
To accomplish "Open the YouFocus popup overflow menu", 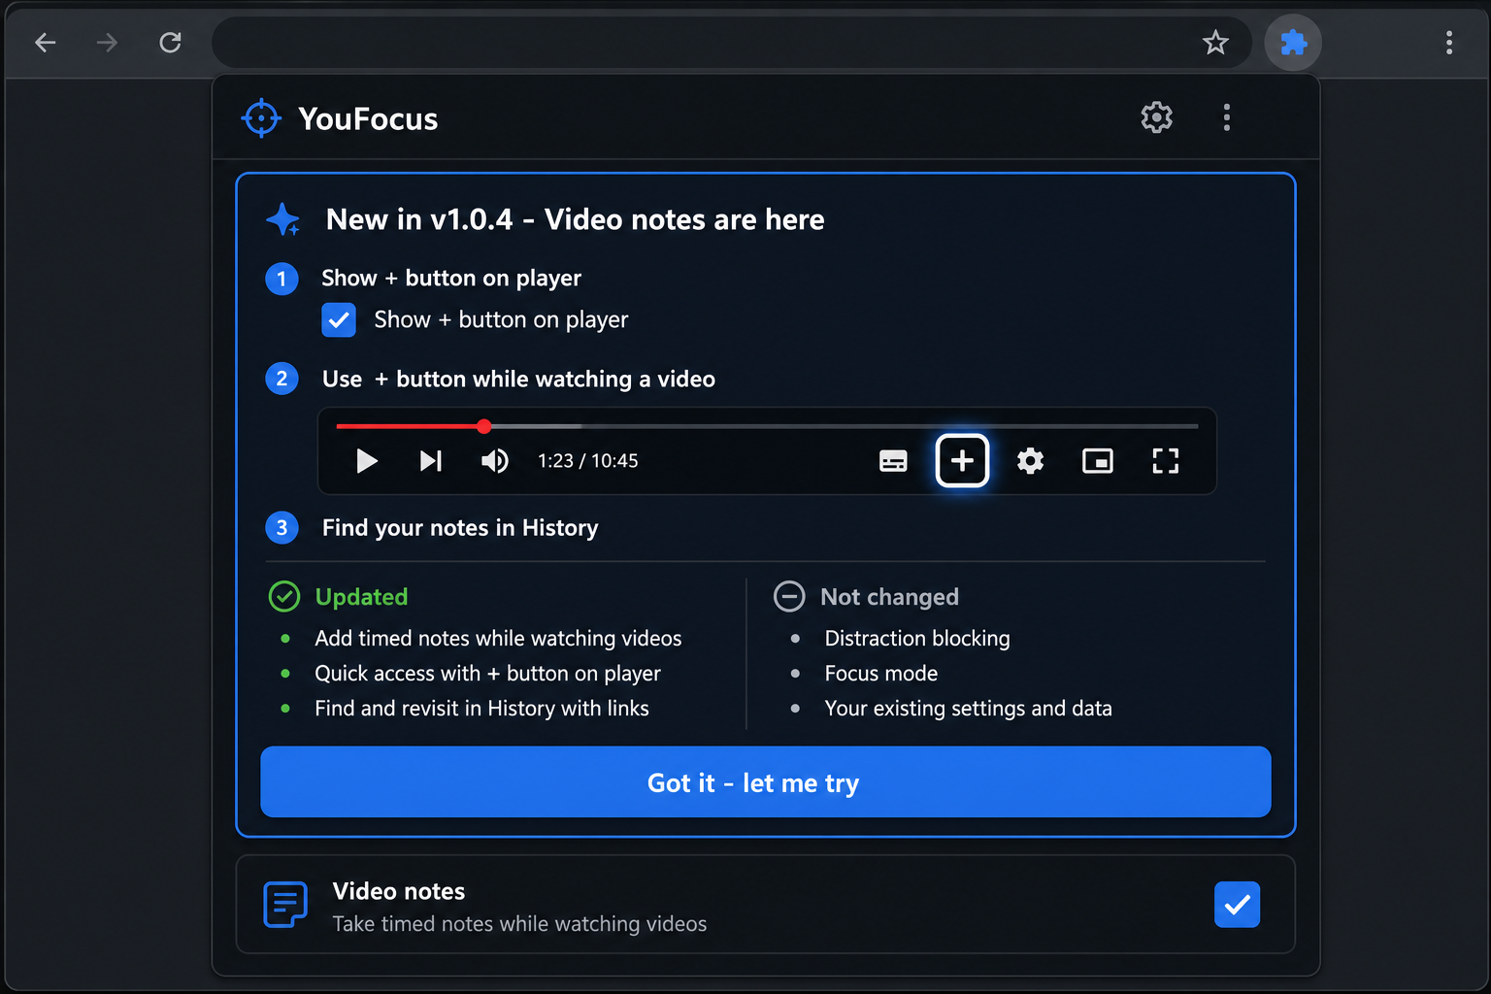I will [1227, 117].
